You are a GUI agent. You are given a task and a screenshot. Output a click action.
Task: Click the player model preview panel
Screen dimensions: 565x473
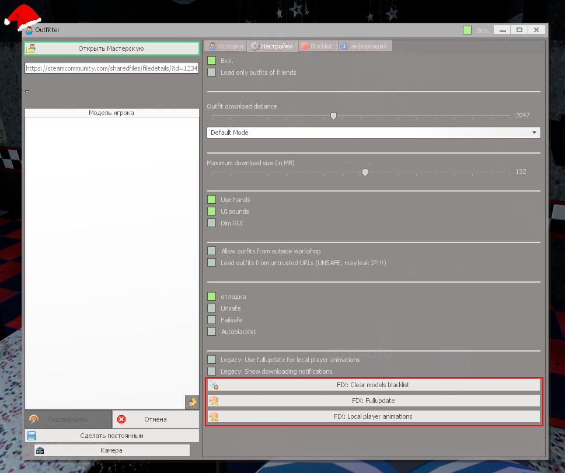[111, 263]
